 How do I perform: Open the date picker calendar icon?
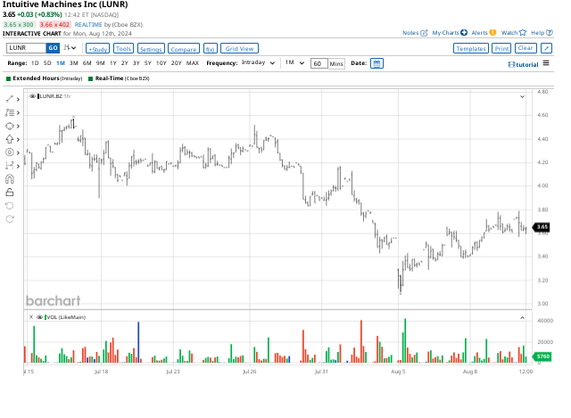coord(376,63)
